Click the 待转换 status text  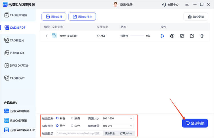pyautogui.click(x=124, y=36)
